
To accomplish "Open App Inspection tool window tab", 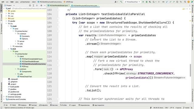I will pyautogui.click(x=98, y=105).
